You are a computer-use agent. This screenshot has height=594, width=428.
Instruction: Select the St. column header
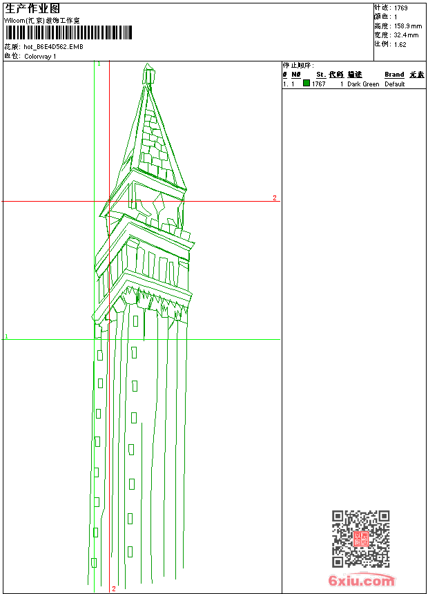[x=320, y=75]
